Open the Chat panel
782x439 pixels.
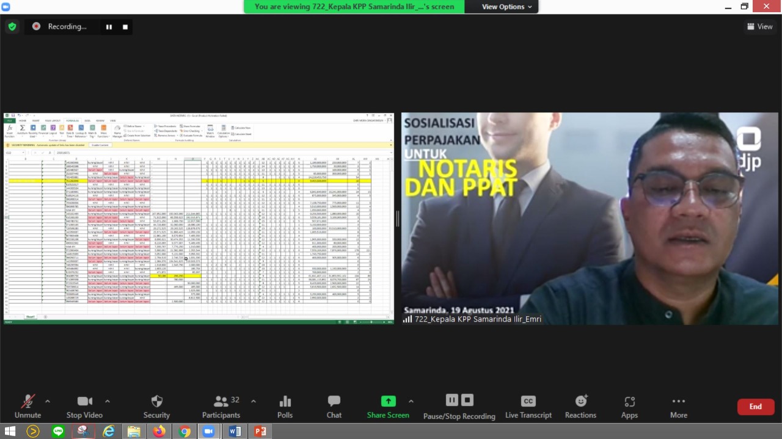pyautogui.click(x=334, y=407)
